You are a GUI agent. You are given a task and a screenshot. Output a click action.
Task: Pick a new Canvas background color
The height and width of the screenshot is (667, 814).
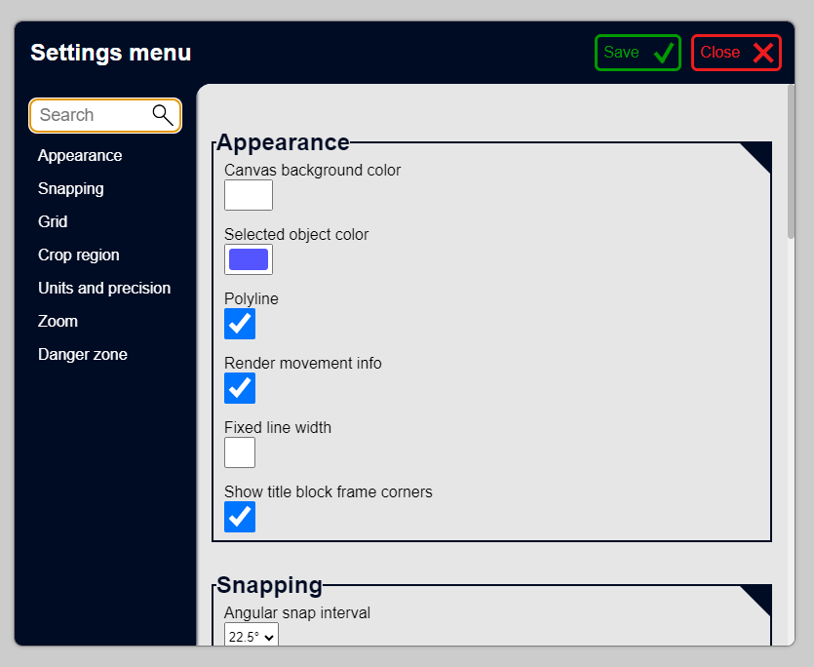click(248, 195)
